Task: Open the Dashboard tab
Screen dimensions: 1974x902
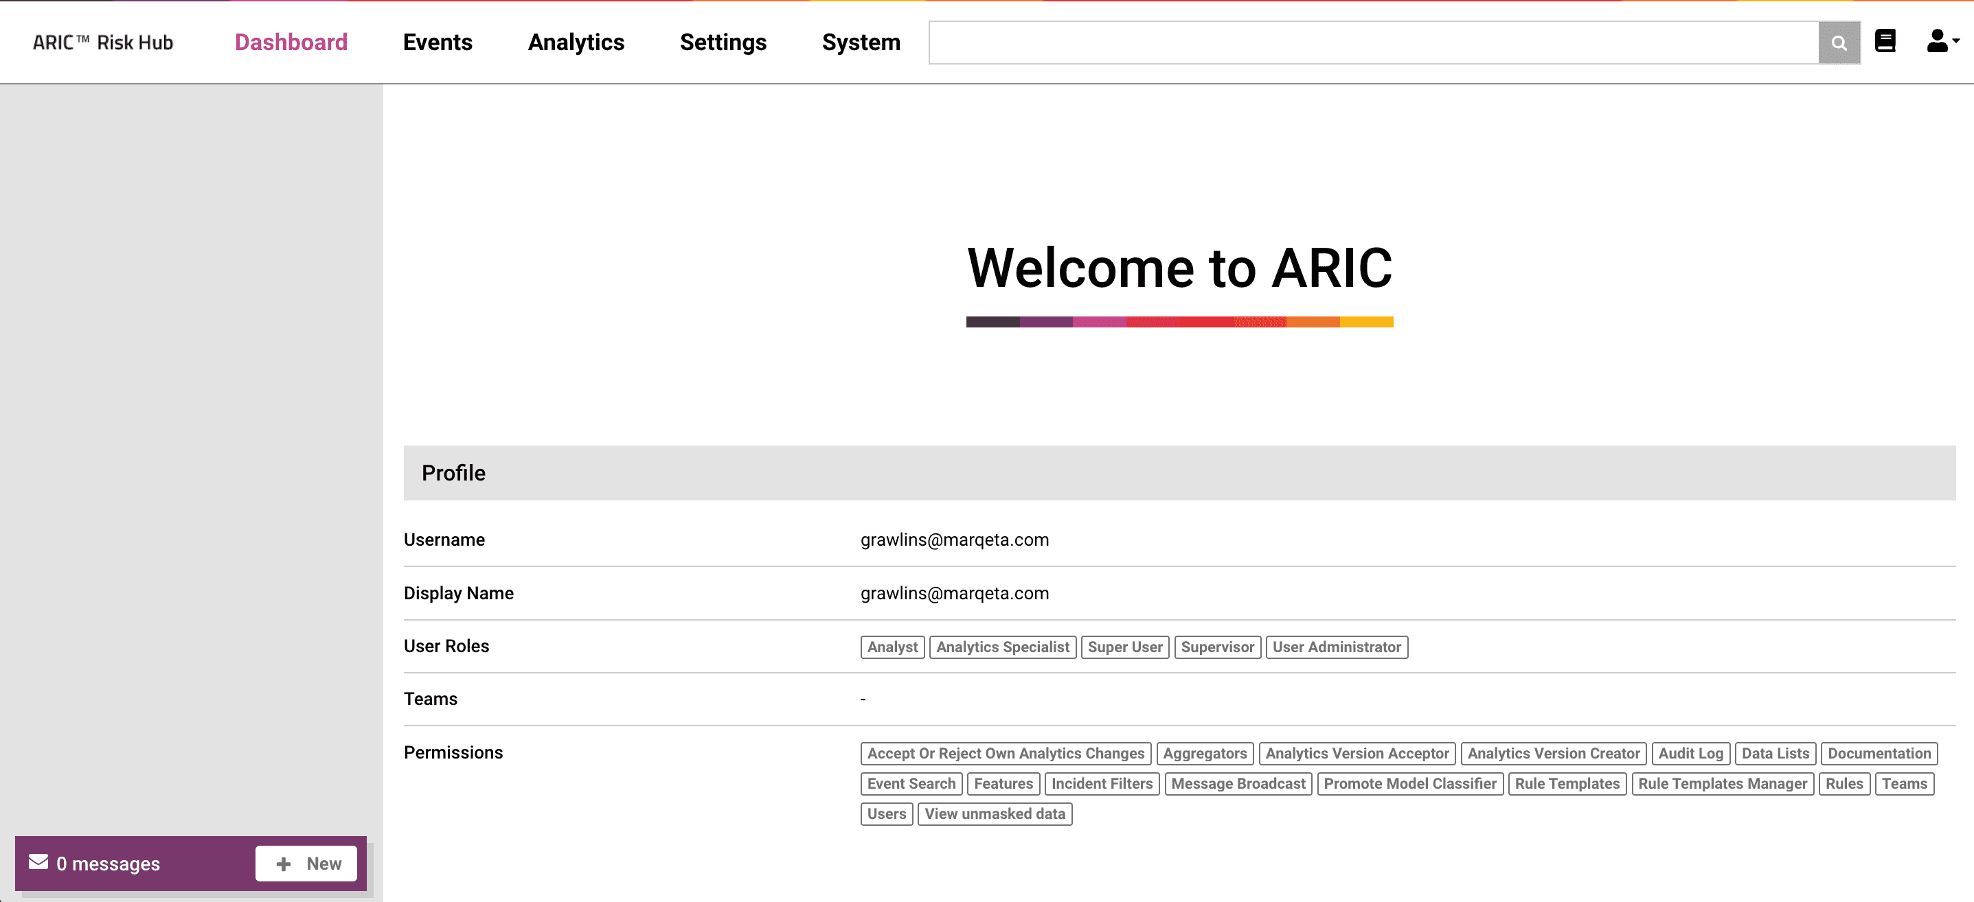Action: coord(291,42)
